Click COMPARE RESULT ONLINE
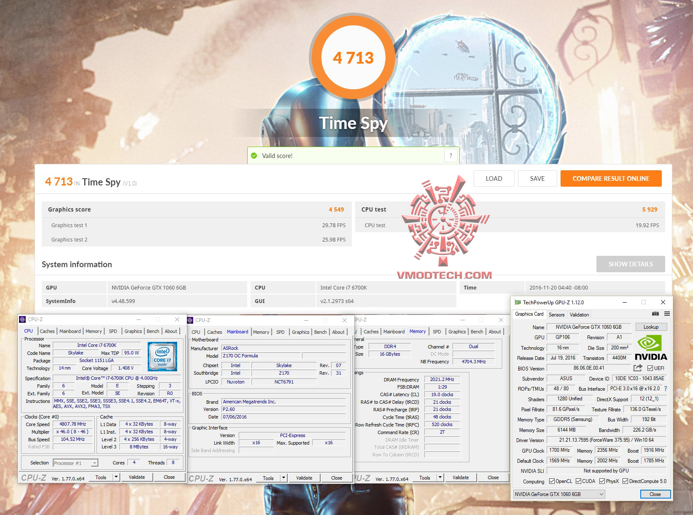This screenshot has width=693, height=515. (611, 178)
